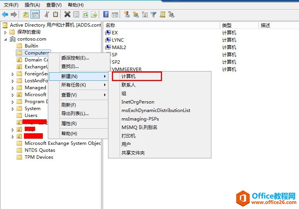Click the LYNC computer icon in list
299x209 pixels.
coord(108,40)
